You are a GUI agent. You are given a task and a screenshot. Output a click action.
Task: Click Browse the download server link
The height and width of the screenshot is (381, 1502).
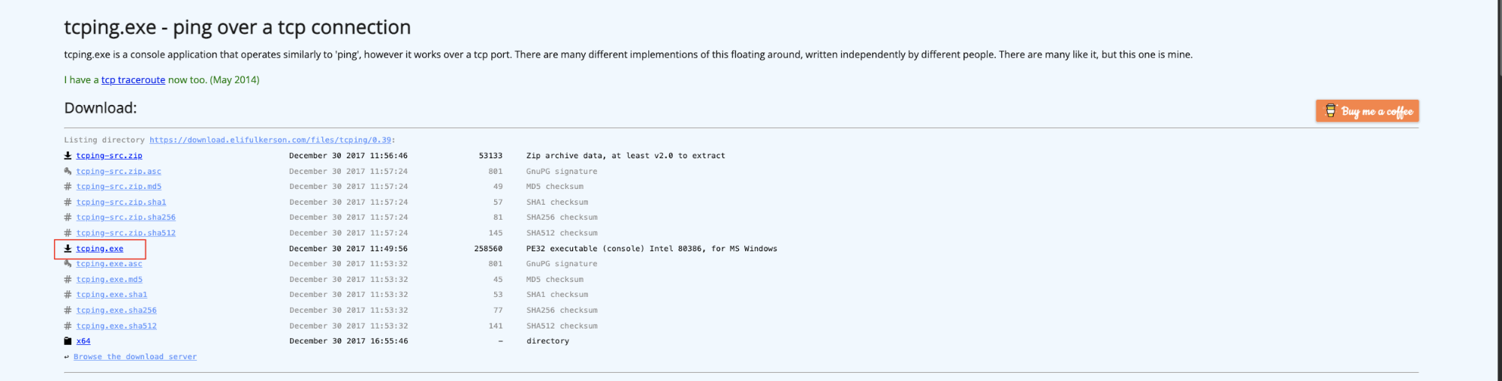click(x=134, y=357)
